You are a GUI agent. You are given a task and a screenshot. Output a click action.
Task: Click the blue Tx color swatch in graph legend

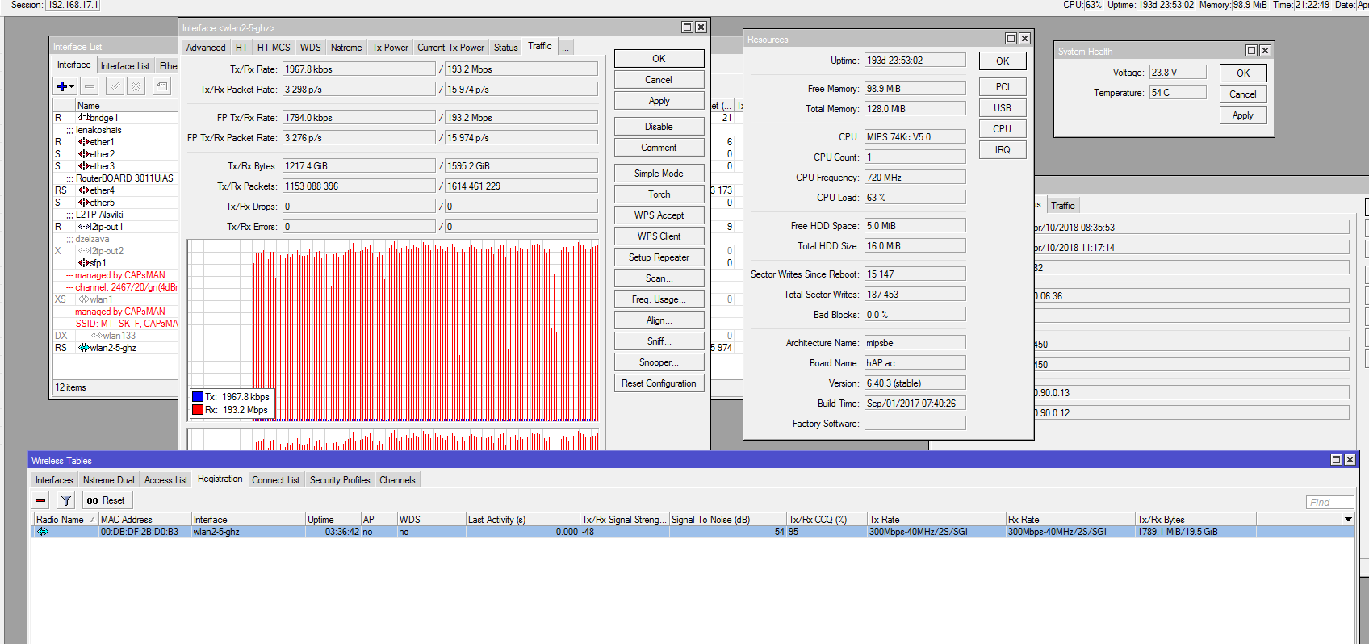[198, 397]
